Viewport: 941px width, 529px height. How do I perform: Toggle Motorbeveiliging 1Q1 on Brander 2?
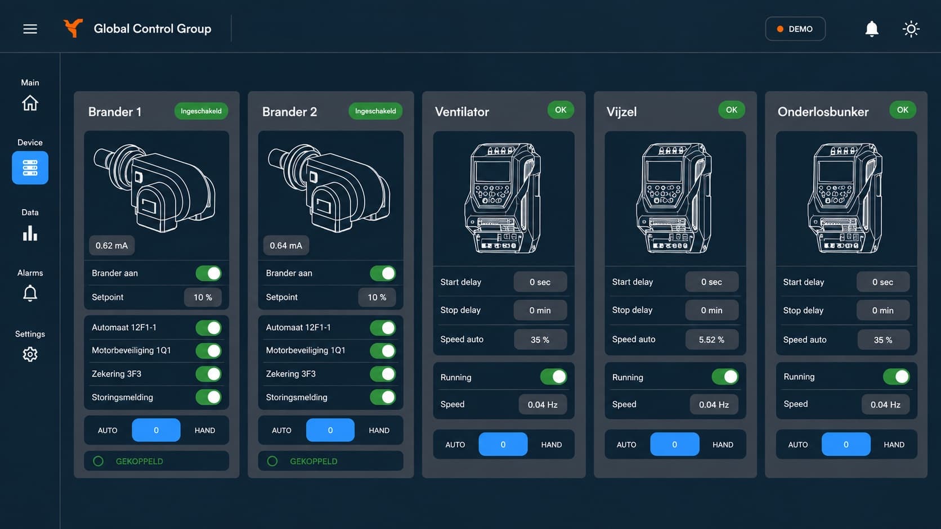[x=383, y=351]
